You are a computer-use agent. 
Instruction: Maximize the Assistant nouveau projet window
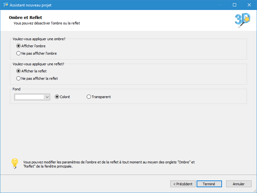[235, 5]
